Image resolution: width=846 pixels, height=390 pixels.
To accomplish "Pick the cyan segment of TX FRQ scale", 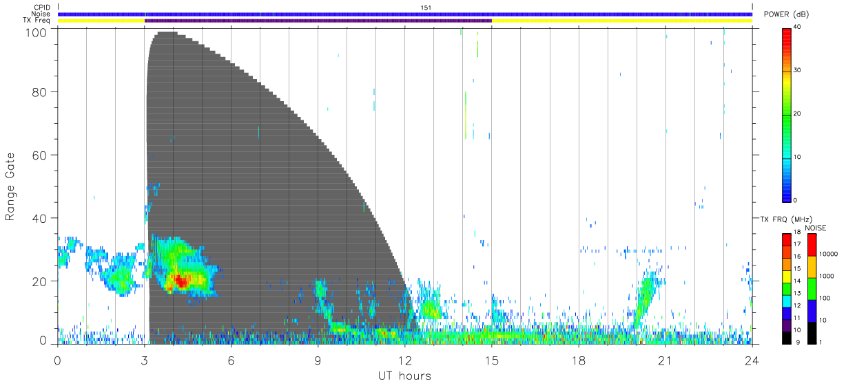I will click(x=786, y=301).
